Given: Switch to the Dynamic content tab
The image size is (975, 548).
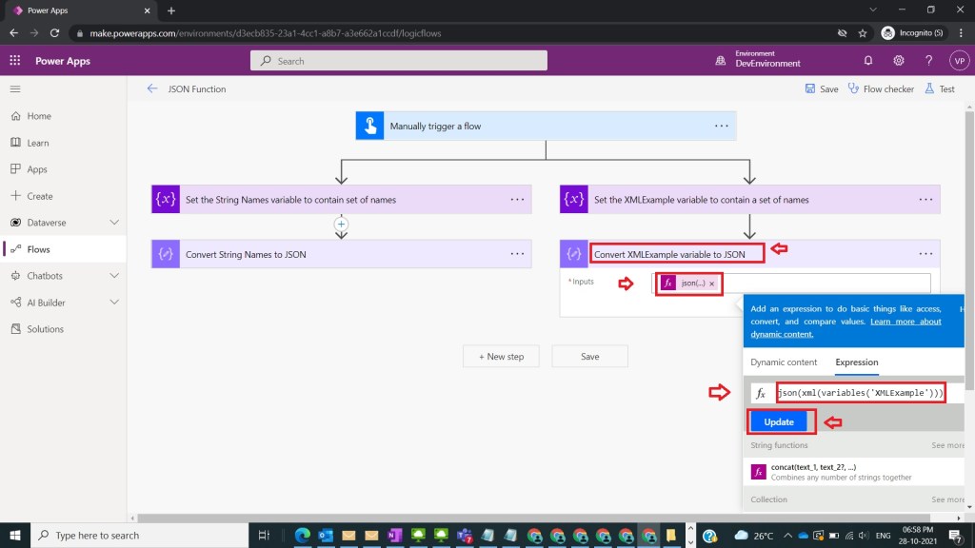Looking at the screenshot, I should [784, 362].
